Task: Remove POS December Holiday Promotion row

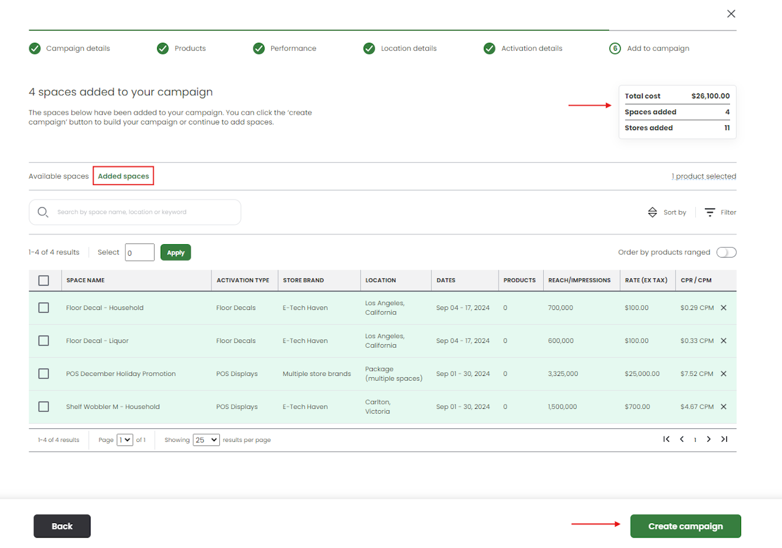Action: click(723, 374)
